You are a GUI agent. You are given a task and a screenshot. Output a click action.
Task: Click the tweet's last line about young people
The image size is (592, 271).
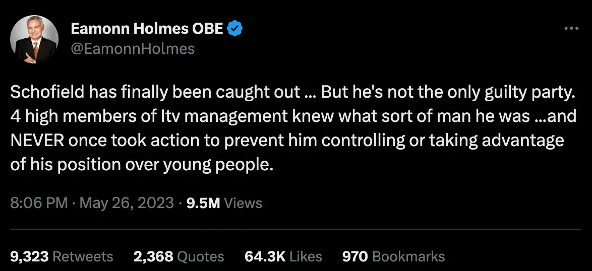[x=142, y=165]
